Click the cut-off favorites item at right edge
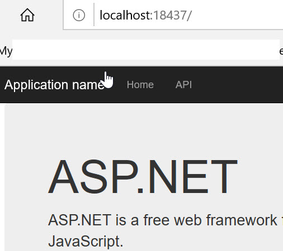The image size is (283, 251). 281,51
